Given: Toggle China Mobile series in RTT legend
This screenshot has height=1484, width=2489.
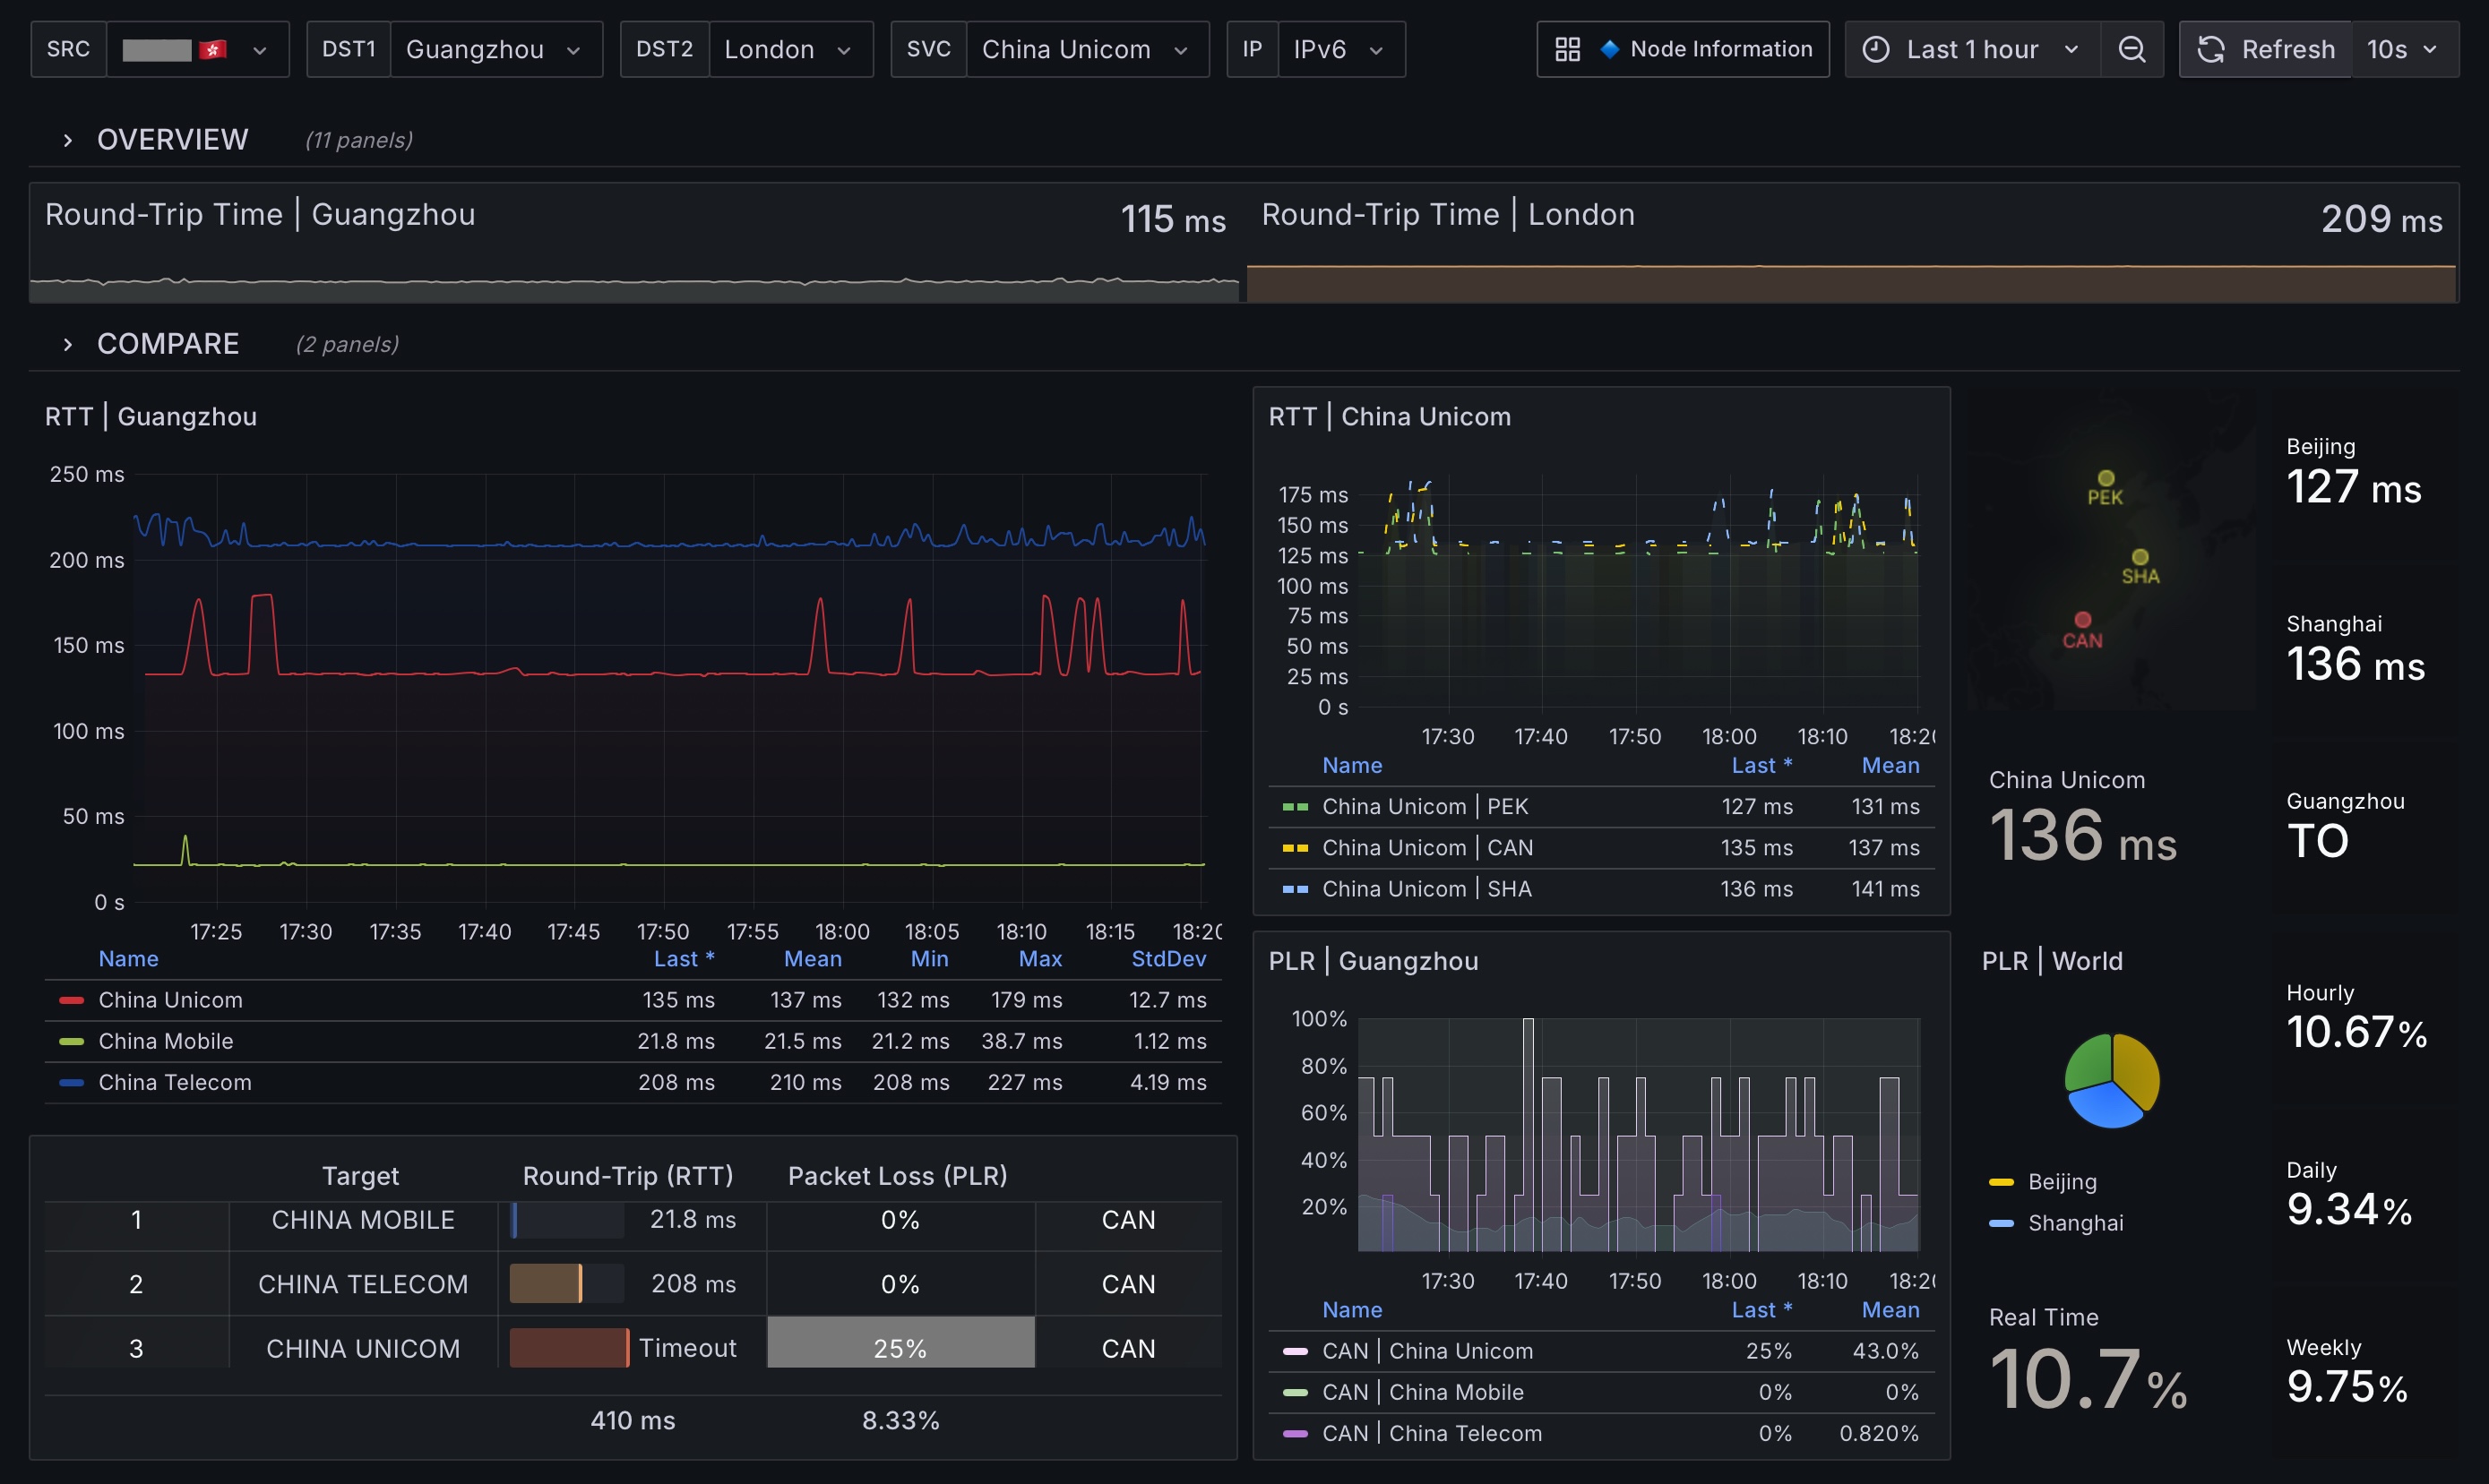Looking at the screenshot, I should [165, 1041].
